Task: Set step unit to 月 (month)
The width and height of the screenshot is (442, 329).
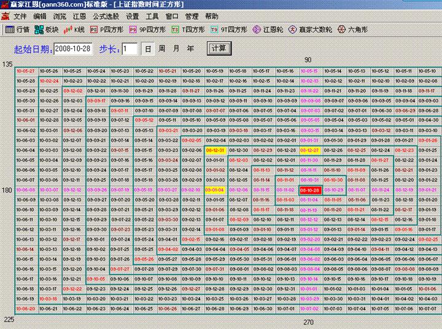Action: coord(176,48)
